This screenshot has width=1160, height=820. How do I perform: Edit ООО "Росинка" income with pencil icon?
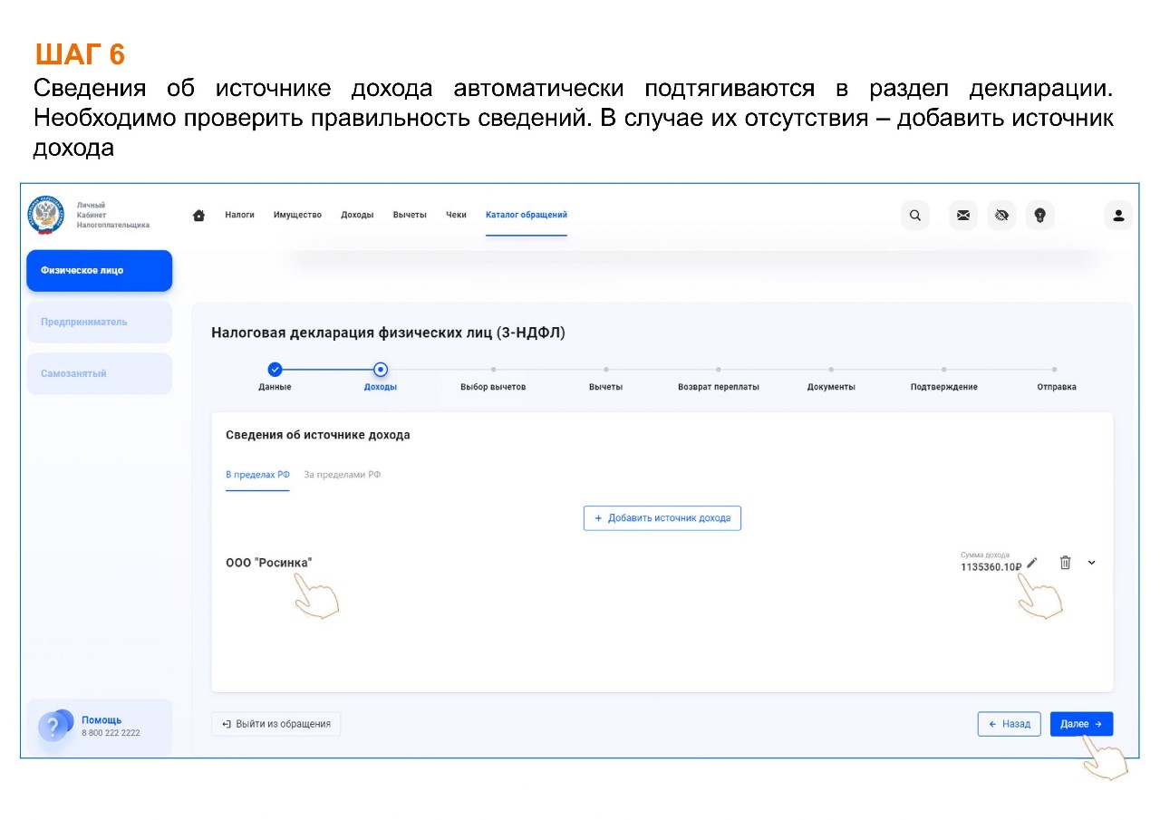pos(1032,563)
